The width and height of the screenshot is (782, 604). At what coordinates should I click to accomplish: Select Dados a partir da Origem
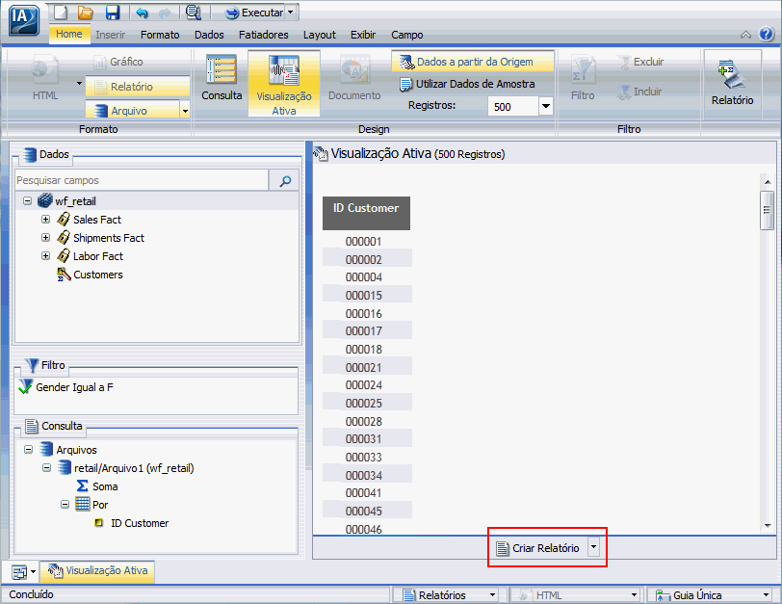(x=472, y=62)
